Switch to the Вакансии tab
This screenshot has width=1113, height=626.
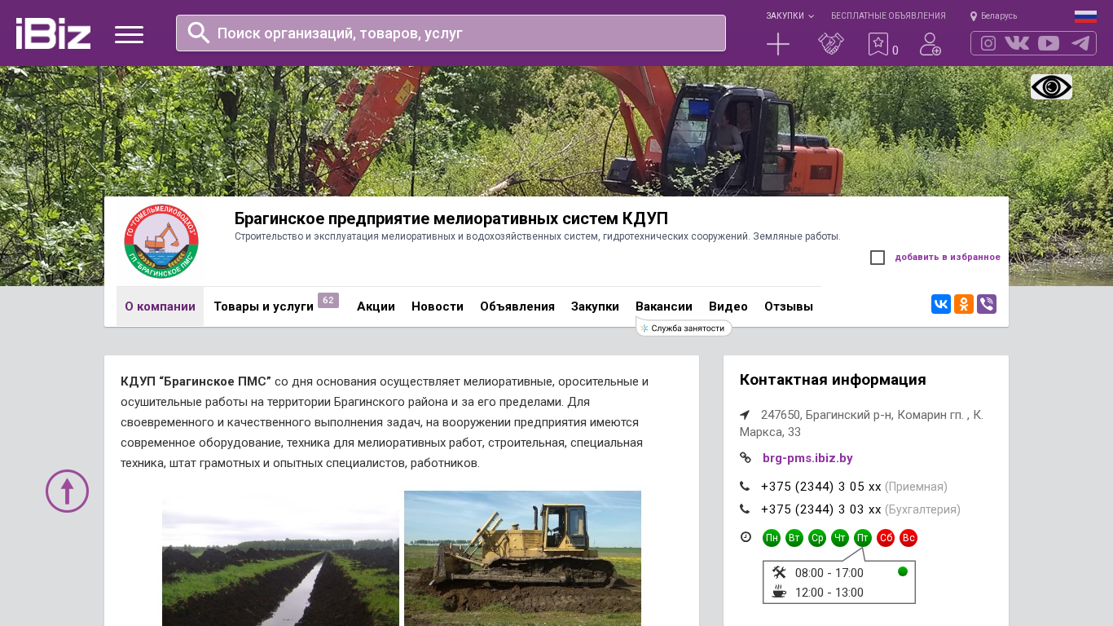[664, 306]
